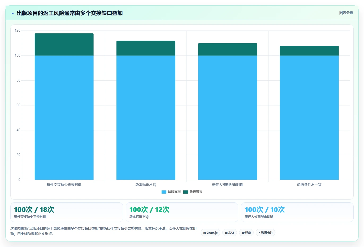This screenshot has height=247, width=364.
Task: Click the y-axis value 100
Action: (x=18, y=56)
